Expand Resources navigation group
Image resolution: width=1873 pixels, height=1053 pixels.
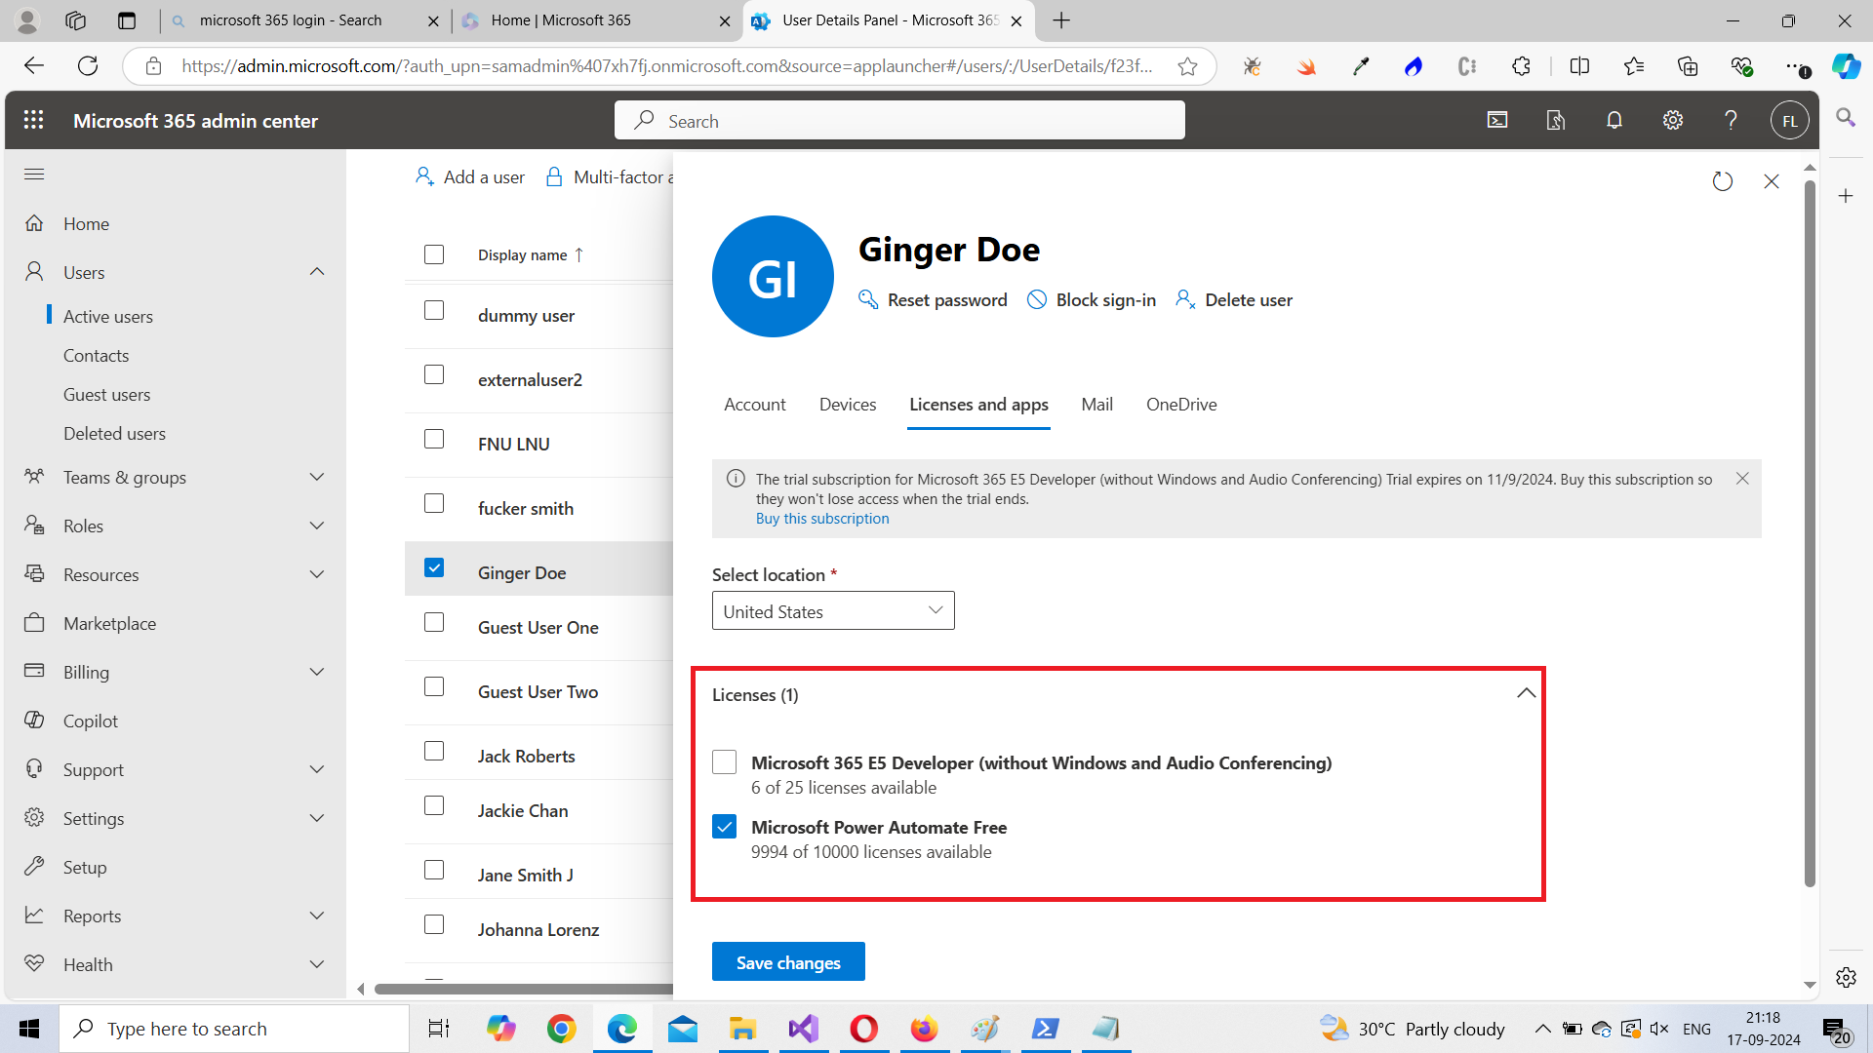pos(317,574)
